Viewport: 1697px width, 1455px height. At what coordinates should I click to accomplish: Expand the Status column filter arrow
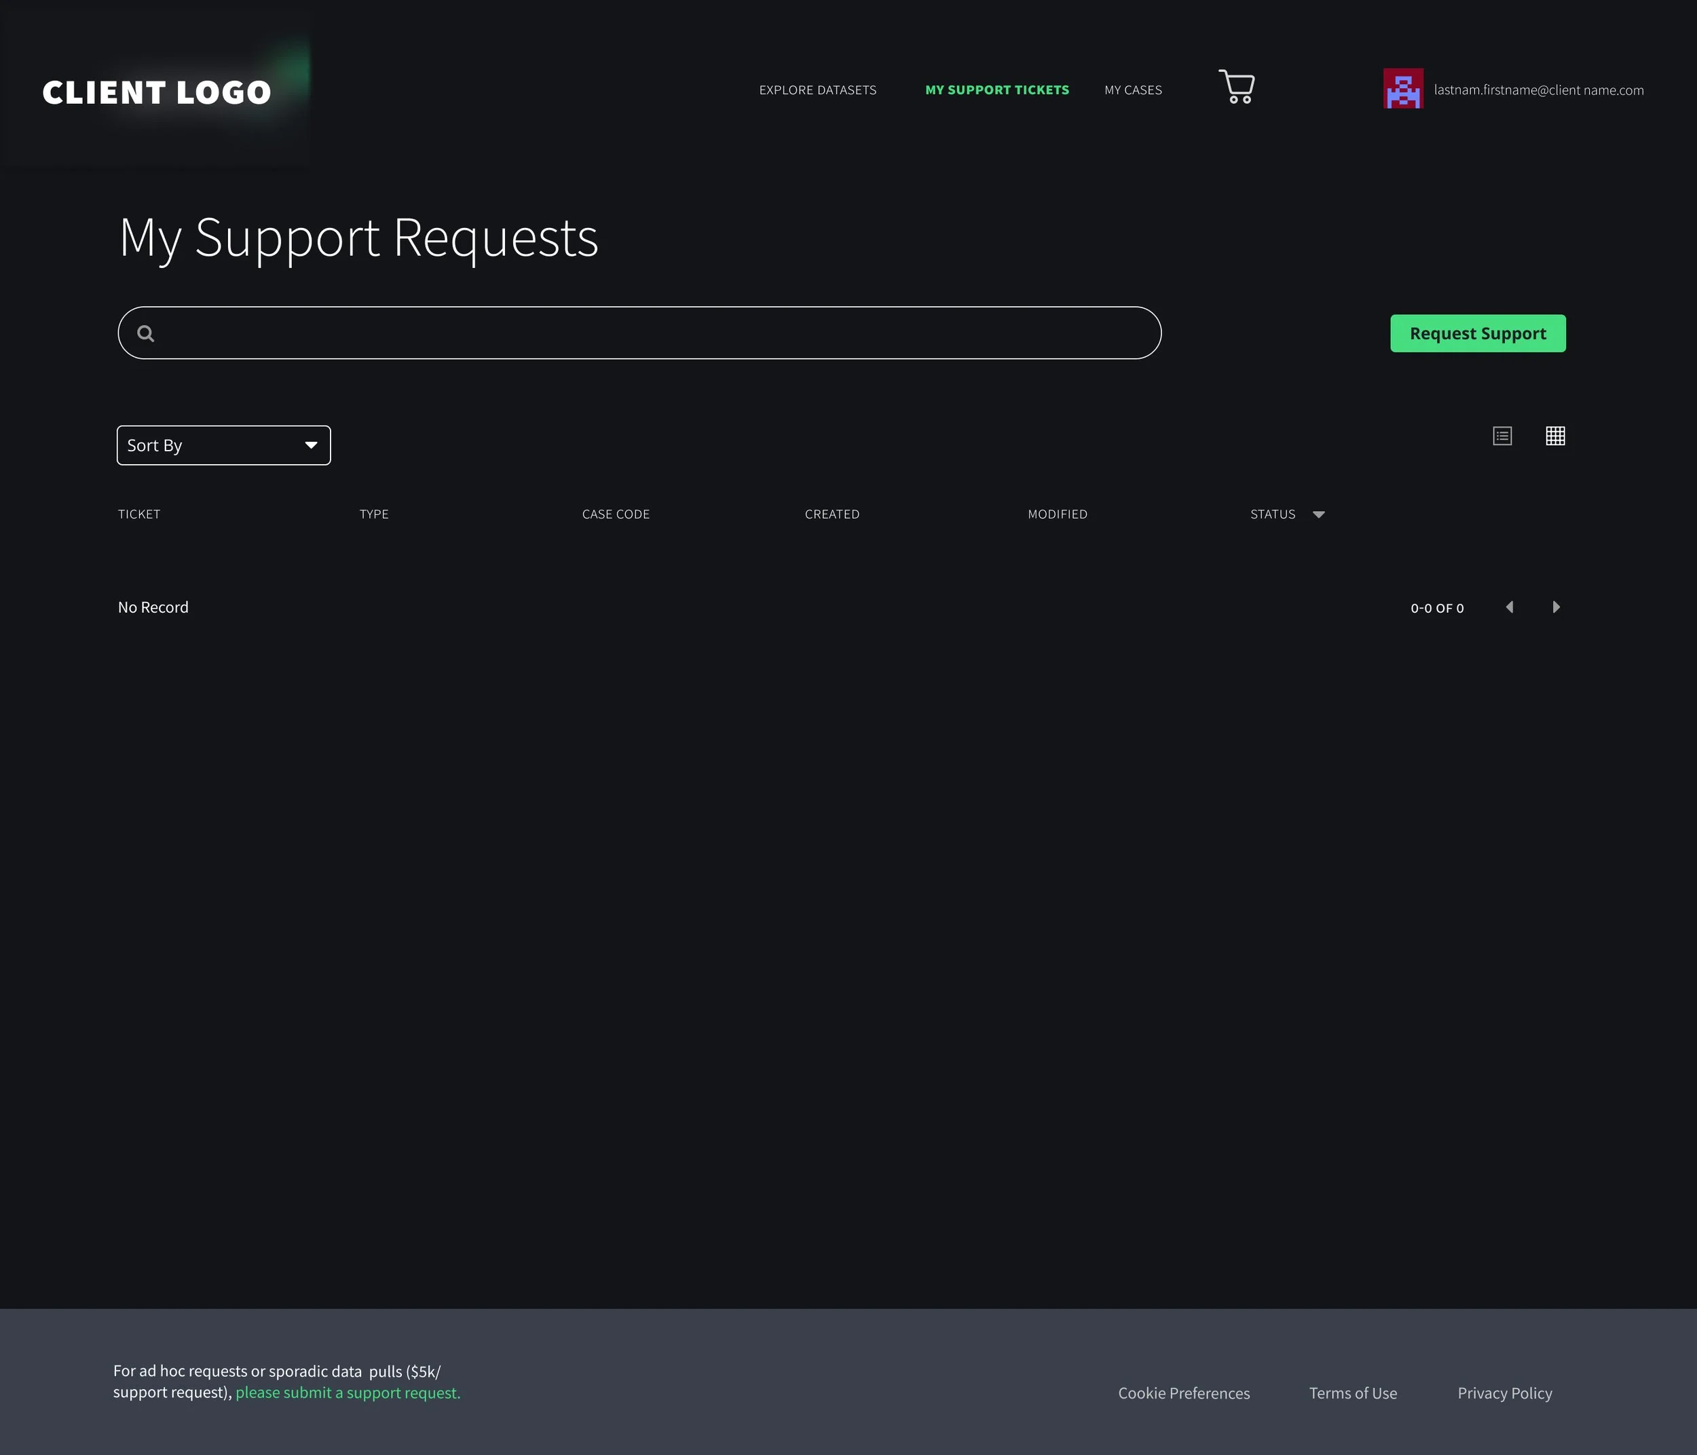tap(1319, 514)
